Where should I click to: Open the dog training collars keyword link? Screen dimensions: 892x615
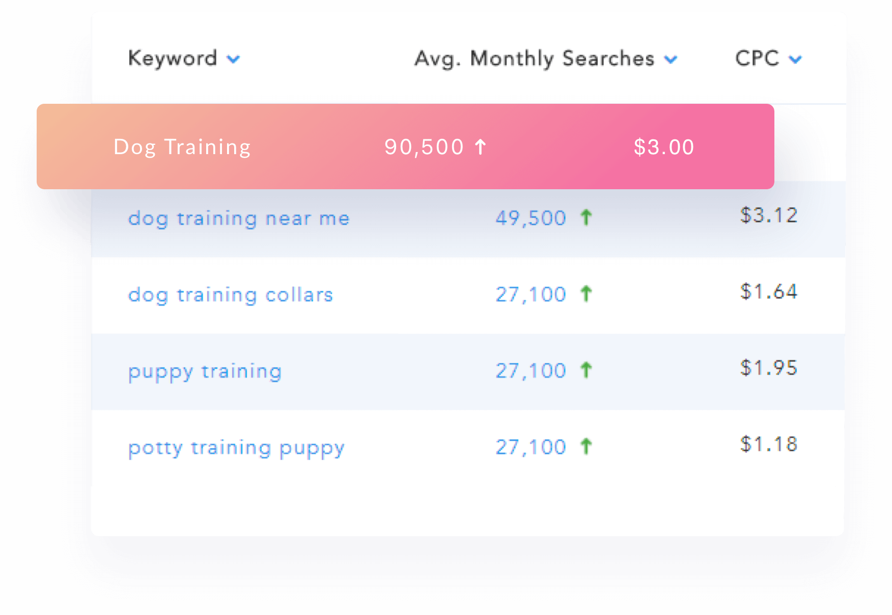click(231, 295)
